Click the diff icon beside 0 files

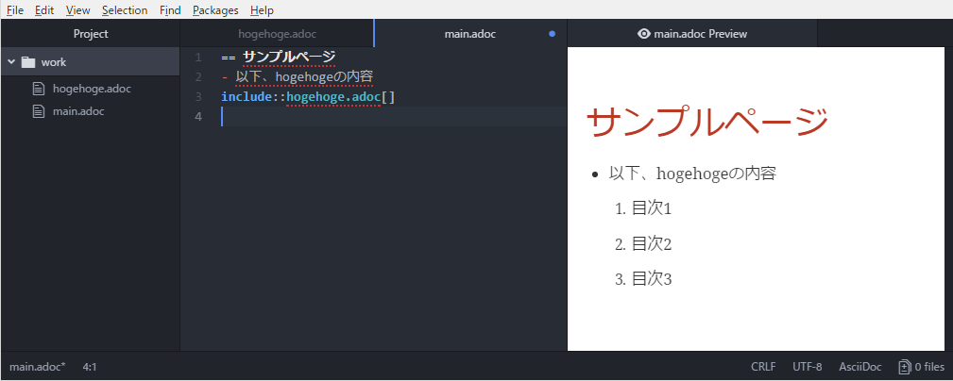click(905, 367)
